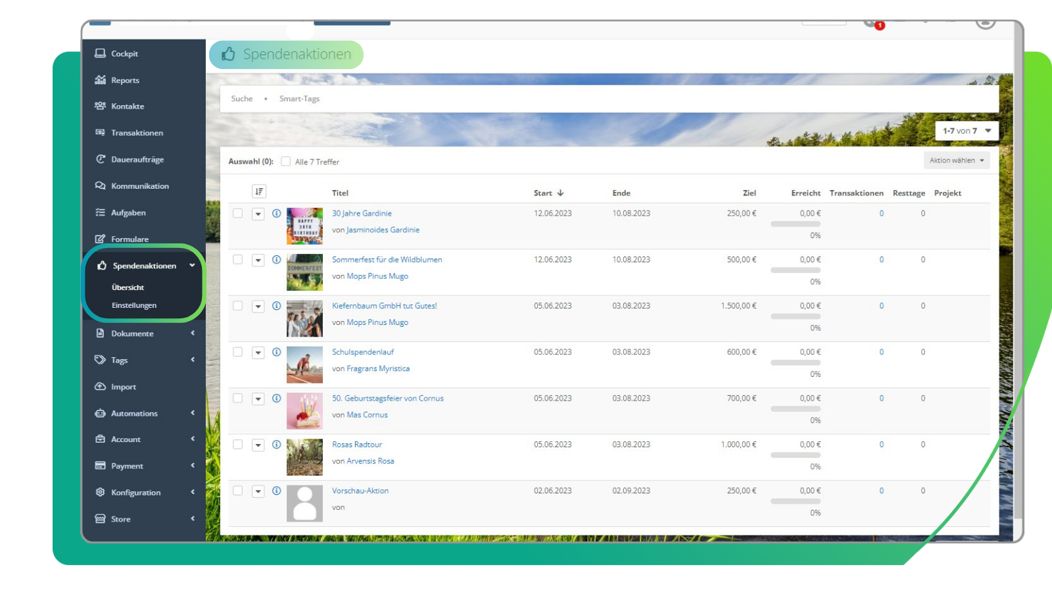The image size is (1052, 592).
Task: Open the 1-7 von 7 pagination dropdown
Action: coord(966,131)
